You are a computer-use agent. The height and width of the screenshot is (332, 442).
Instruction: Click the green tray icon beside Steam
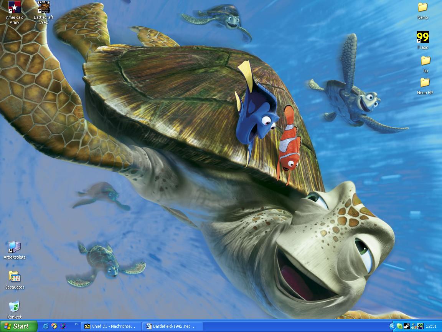(x=400, y=326)
